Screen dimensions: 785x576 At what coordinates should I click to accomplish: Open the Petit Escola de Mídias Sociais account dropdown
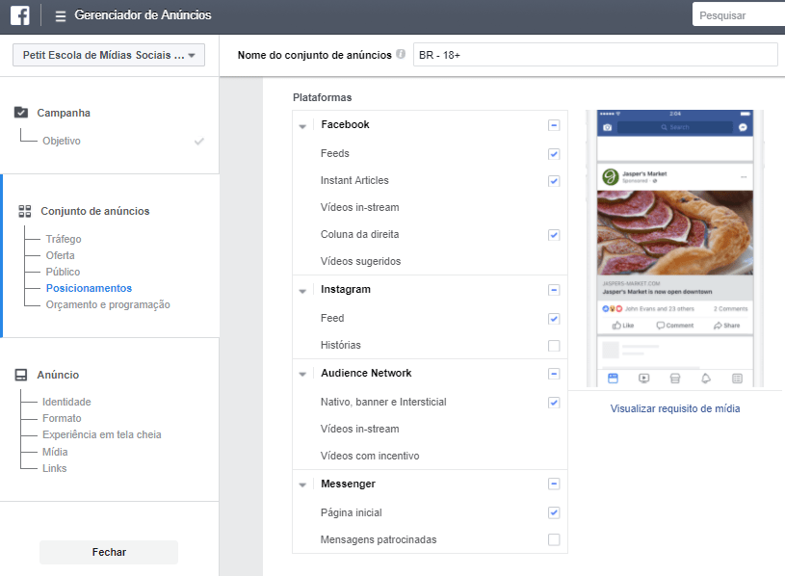click(108, 55)
